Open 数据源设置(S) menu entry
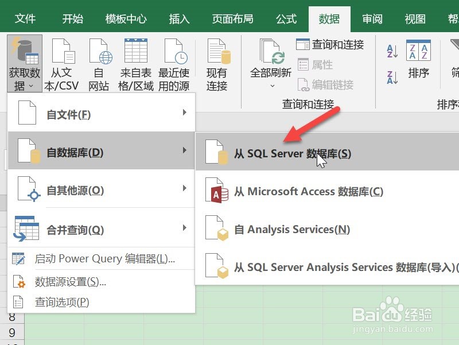 [x=102, y=282]
